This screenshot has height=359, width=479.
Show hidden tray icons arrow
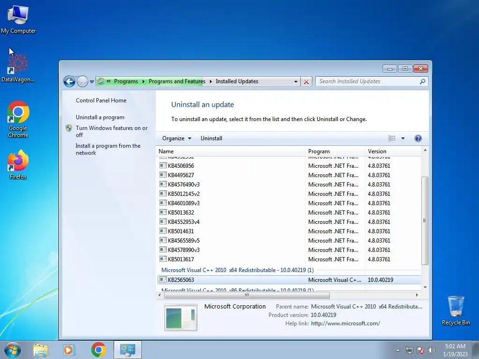point(398,350)
